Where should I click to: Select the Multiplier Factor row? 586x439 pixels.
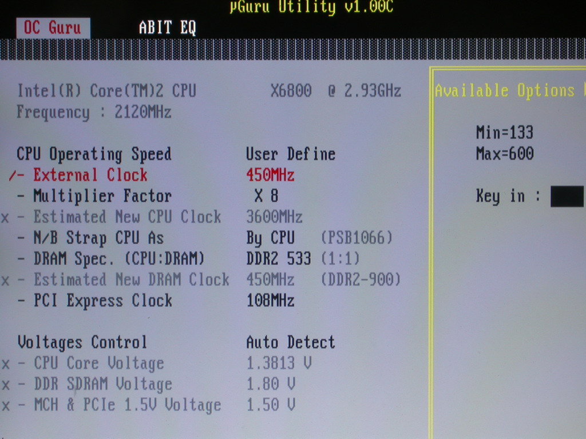coord(102,196)
